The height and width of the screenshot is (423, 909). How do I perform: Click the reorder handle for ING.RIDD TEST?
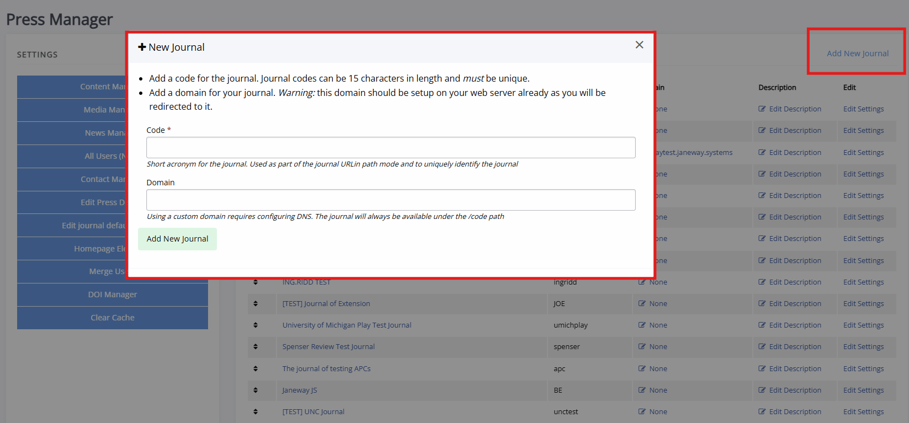coord(256,282)
